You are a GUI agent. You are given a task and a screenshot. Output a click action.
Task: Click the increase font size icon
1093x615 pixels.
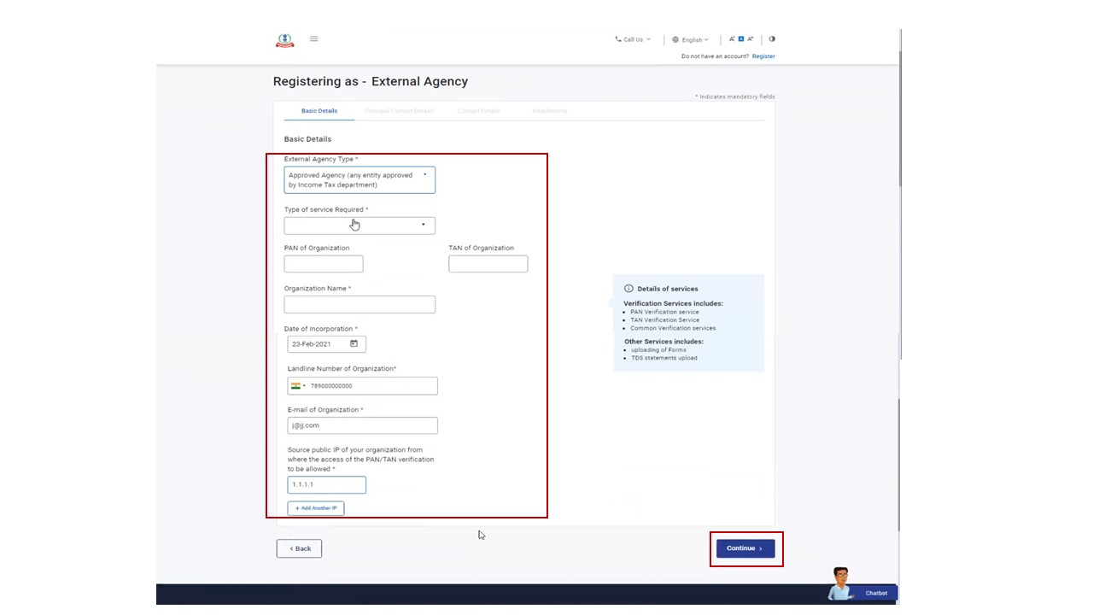click(751, 39)
